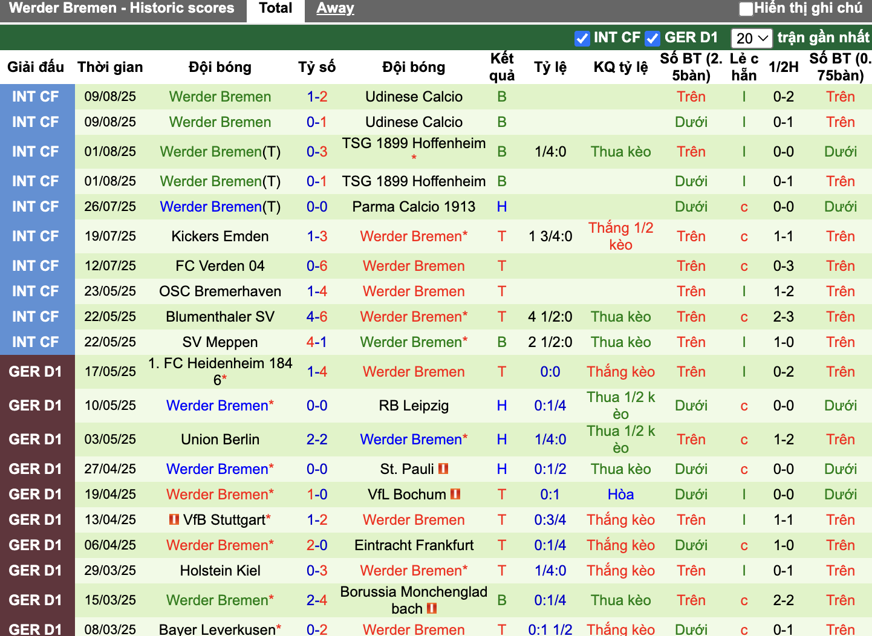Open 1. FC Heidenheim 1846 team link
The width and height of the screenshot is (872, 636).
[x=220, y=372]
